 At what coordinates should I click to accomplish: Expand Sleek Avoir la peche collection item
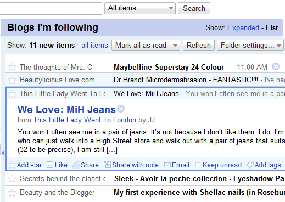click(199, 178)
